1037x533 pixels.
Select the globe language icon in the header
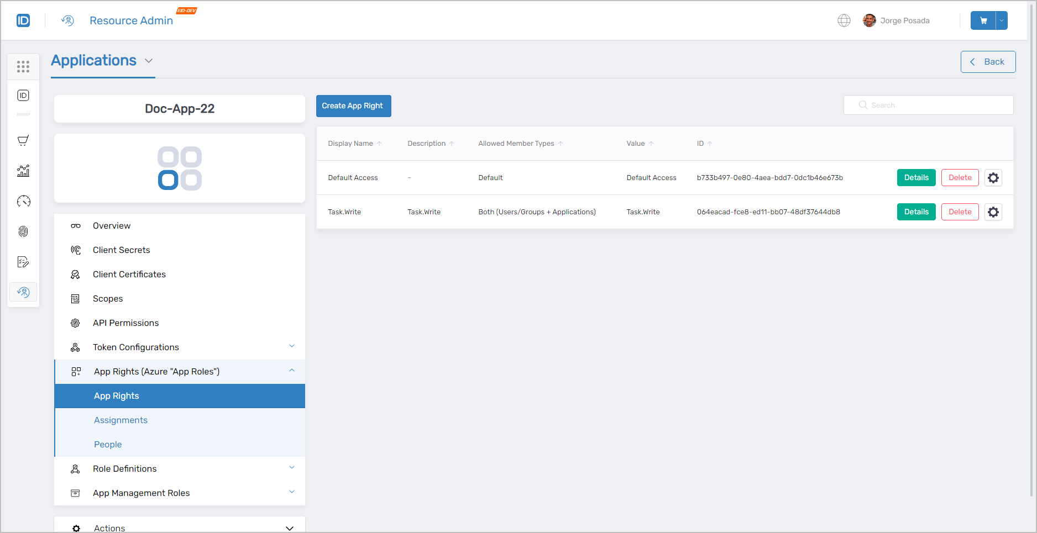(x=844, y=20)
